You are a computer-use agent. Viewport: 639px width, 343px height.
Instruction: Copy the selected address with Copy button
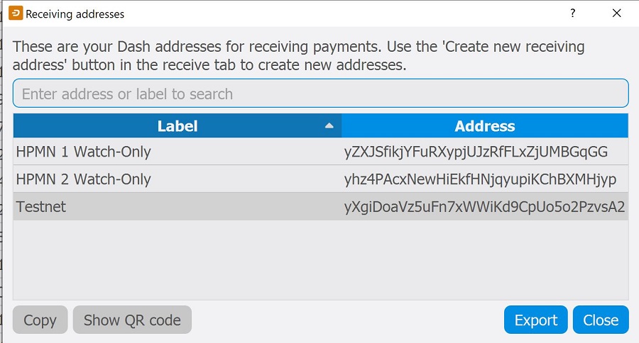[40, 320]
